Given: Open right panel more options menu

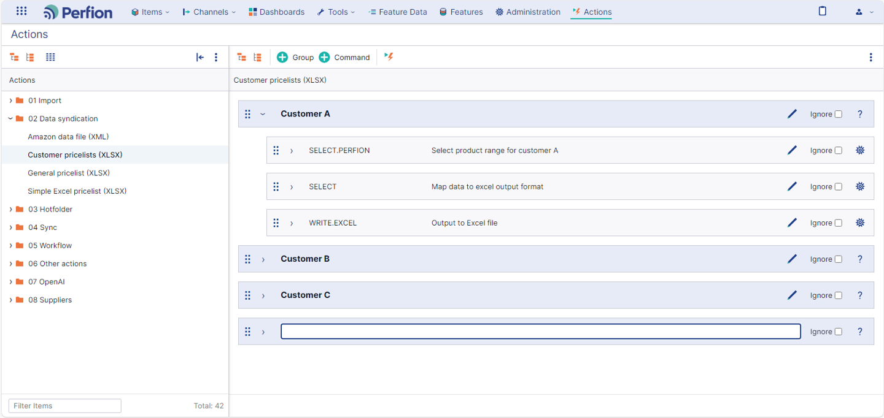Looking at the screenshot, I should pyautogui.click(x=870, y=57).
